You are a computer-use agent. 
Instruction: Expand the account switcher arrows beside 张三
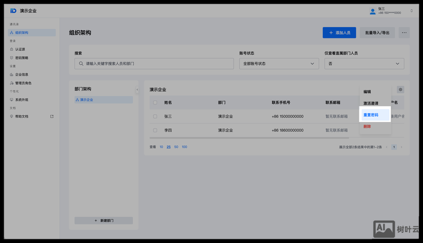point(411,11)
